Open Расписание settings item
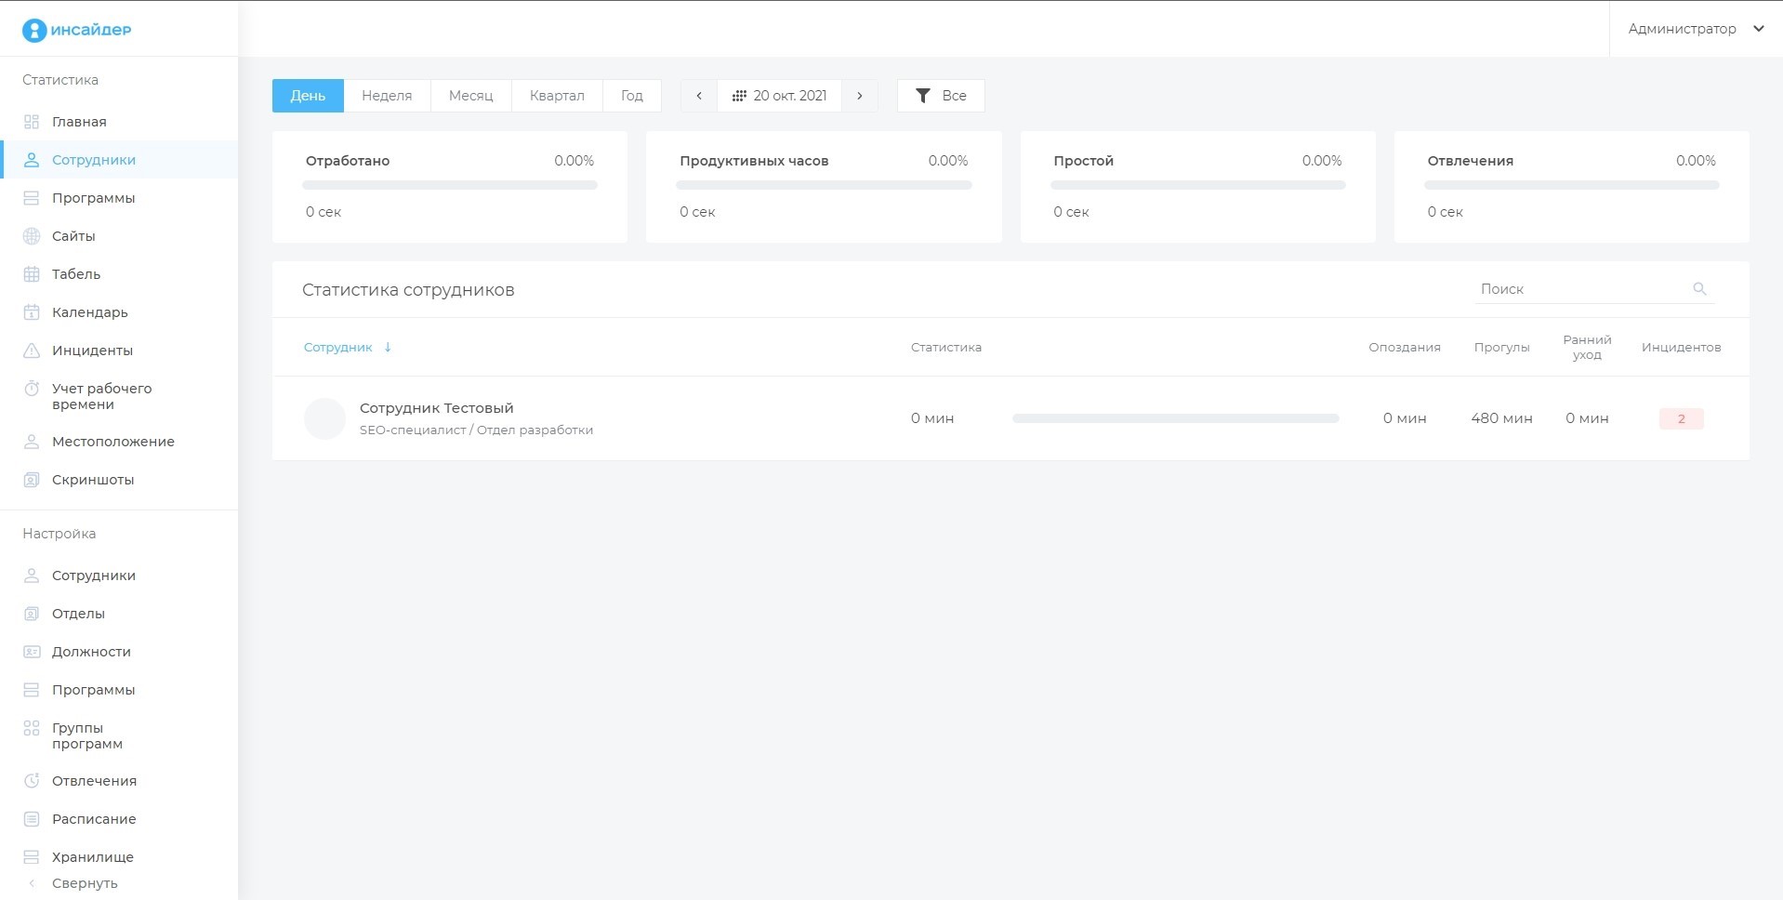The height and width of the screenshot is (900, 1783). [x=119, y=819]
